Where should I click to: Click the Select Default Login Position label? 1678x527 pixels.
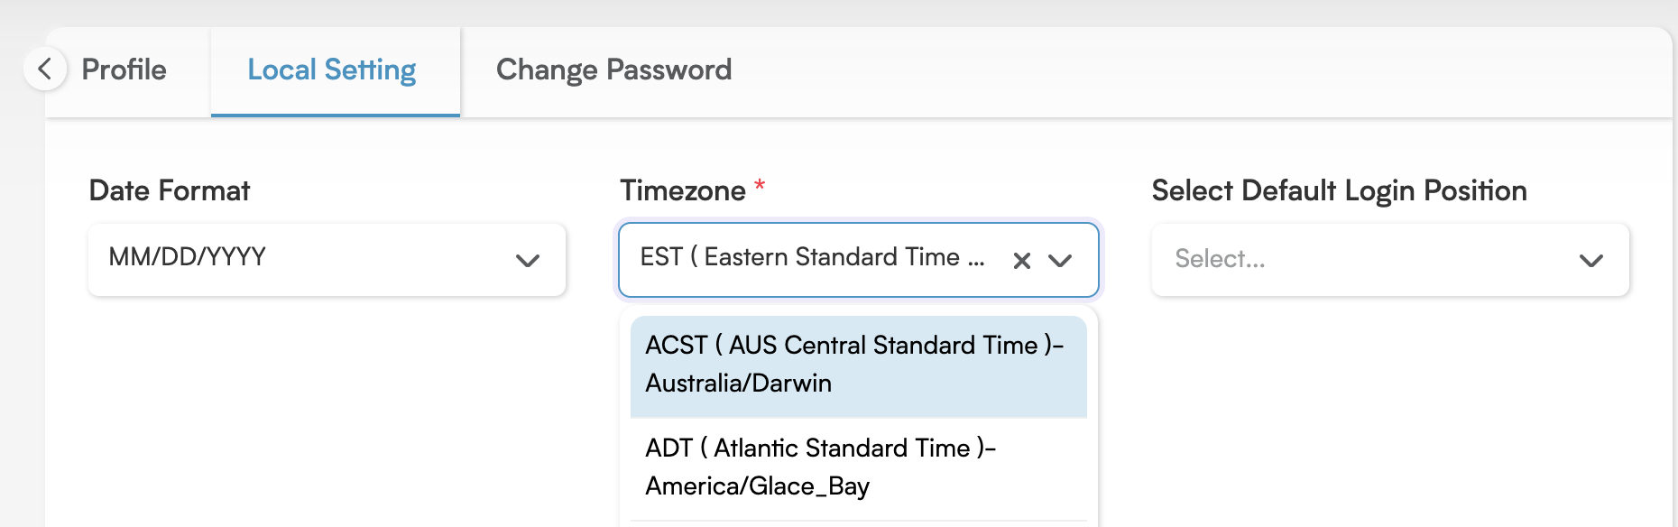[1339, 190]
